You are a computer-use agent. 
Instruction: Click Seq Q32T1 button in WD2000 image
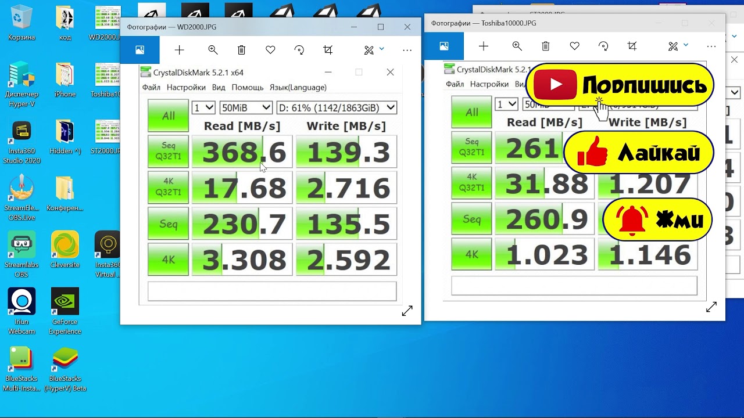[x=168, y=151]
